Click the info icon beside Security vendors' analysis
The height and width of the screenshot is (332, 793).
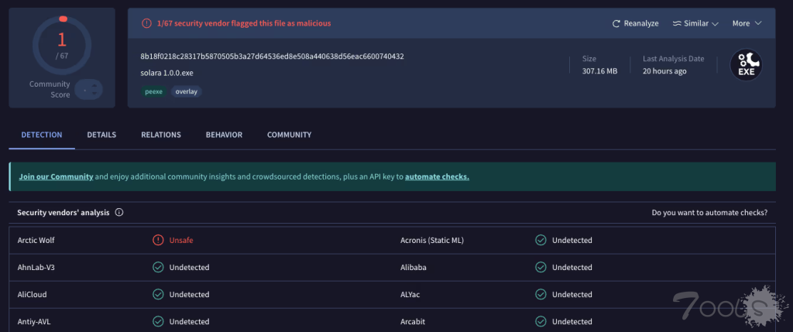[x=119, y=212]
